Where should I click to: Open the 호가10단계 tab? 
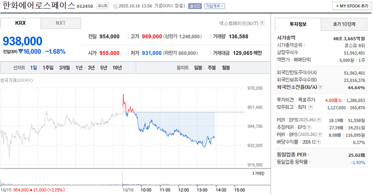344,24
